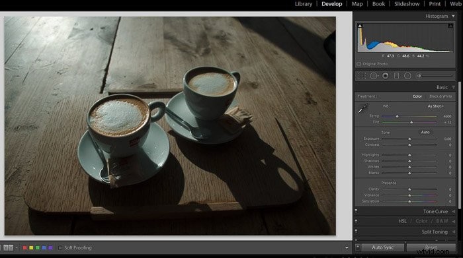Viewport: 463px width, 258px height.
Task: Click the Original Photo icon under histogram
Action: [359, 64]
